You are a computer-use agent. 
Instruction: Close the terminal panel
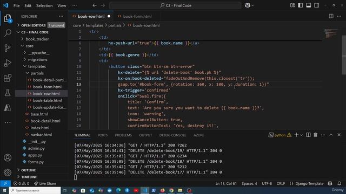(x=339, y=135)
